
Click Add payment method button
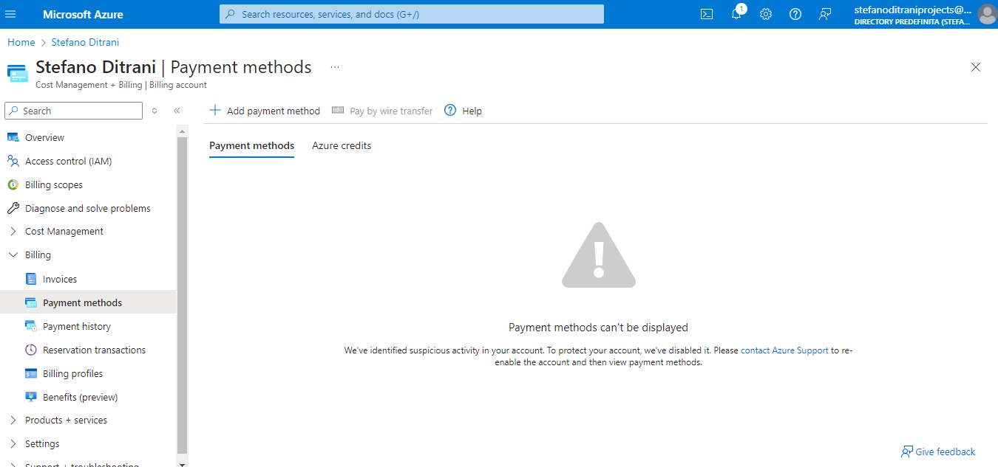point(265,111)
